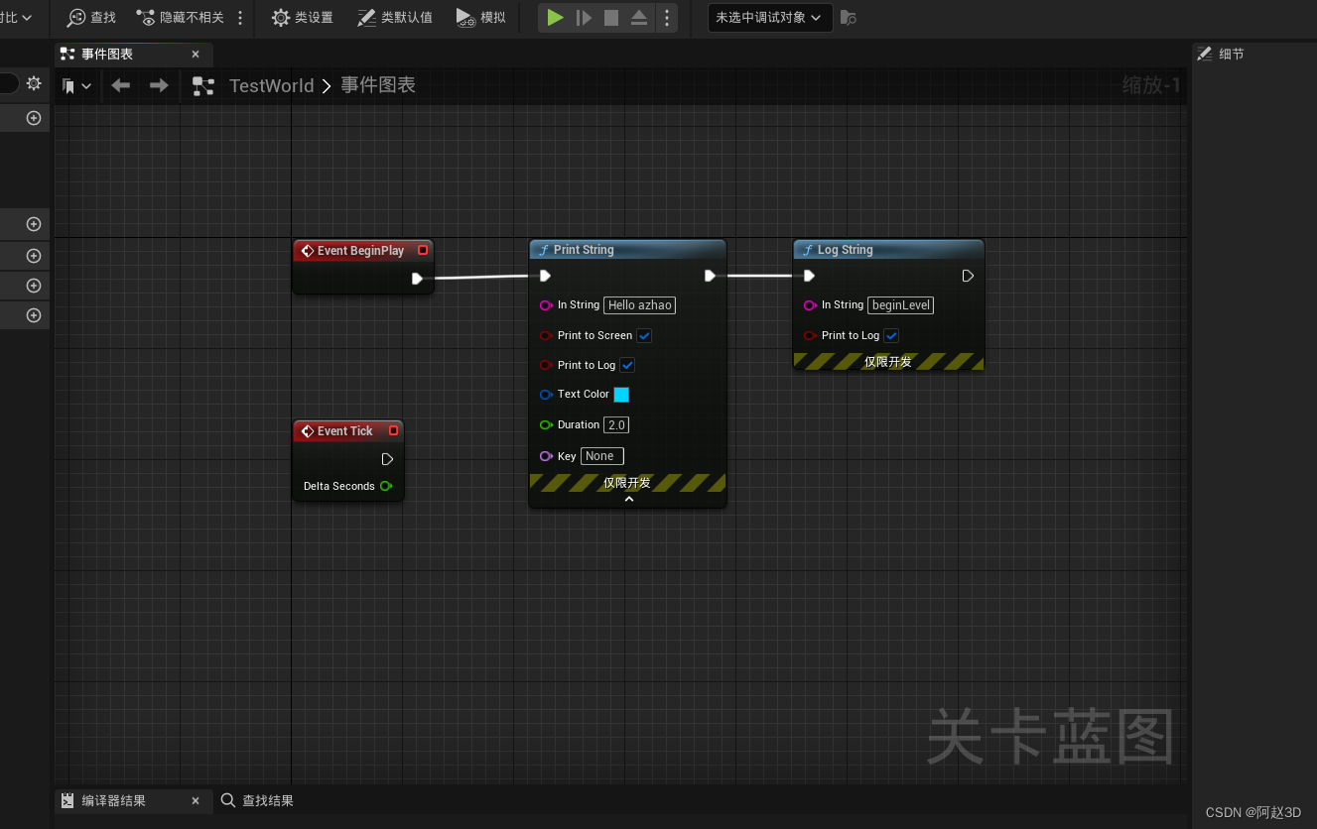Open the left panel settings gear
Screen dimensions: 1317x829
(34, 83)
